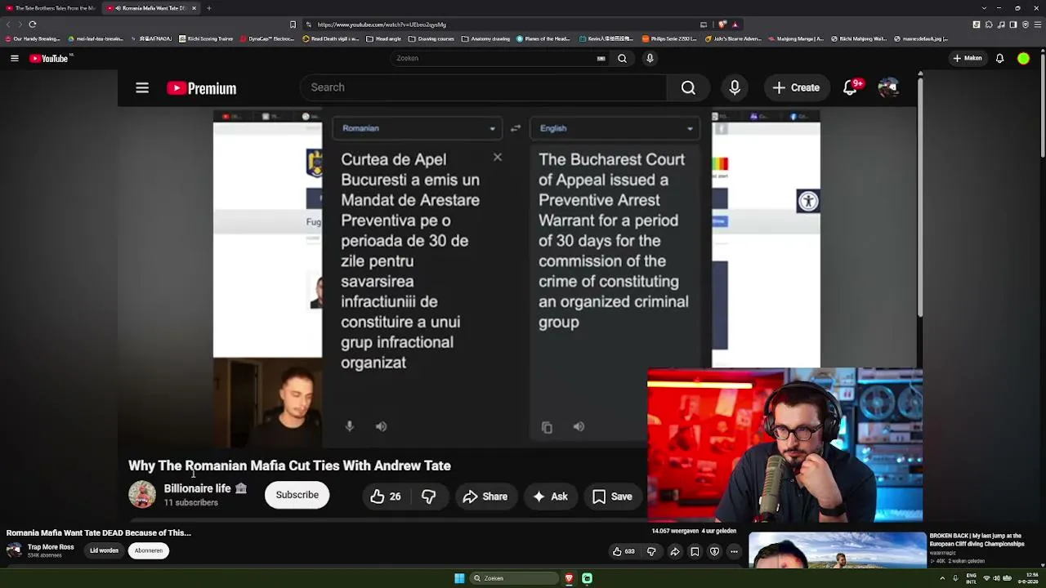Open the Trap More Ross channel name
1046x588 pixels.
pos(51,547)
